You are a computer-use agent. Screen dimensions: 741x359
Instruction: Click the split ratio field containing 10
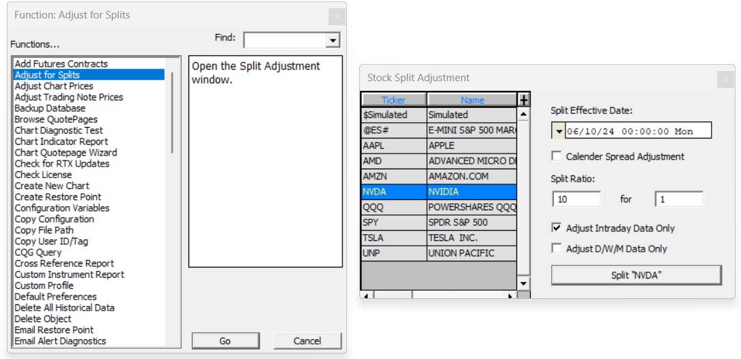[x=576, y=199]
